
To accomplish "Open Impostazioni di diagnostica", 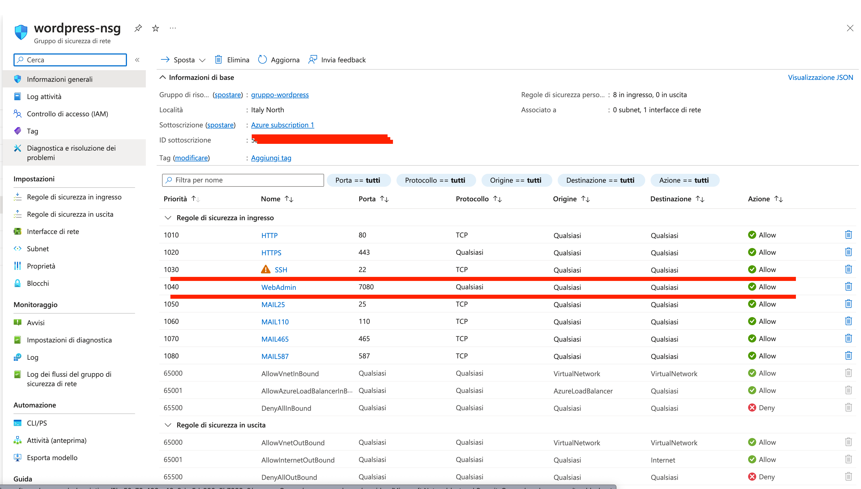I will pyautogui.click(x=74, y=340).
